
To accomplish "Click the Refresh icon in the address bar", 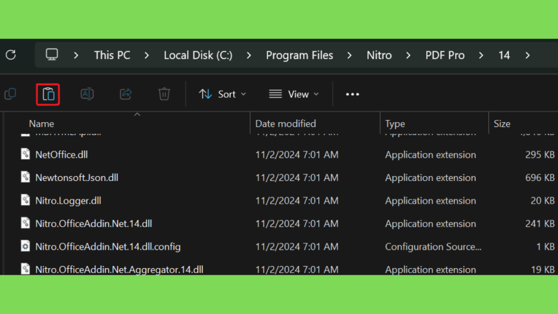I will [x=11, y=55].
